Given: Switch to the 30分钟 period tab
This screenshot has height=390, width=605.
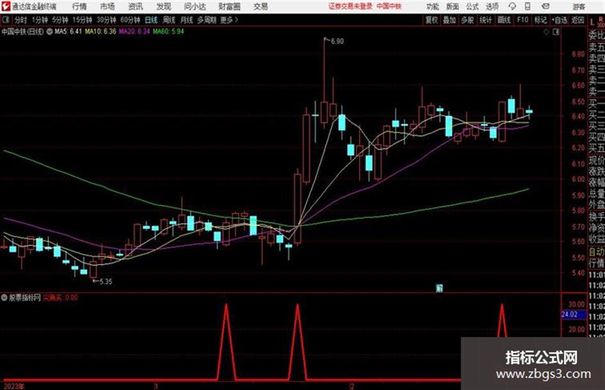Looking at the screenshot, I should tap(106, 20).
